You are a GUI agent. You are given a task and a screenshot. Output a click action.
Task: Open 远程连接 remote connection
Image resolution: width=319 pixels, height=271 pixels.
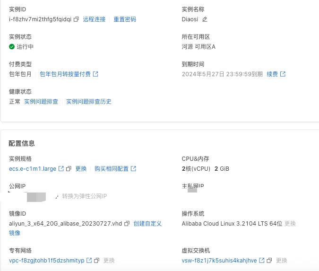(95, 19)
